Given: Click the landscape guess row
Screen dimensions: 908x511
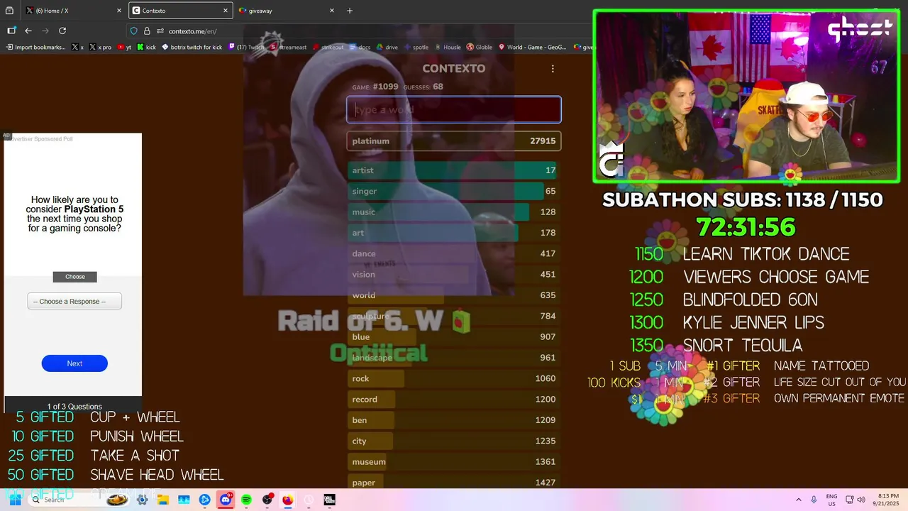Looking at the screenshot, I should [x=454, y=358].
